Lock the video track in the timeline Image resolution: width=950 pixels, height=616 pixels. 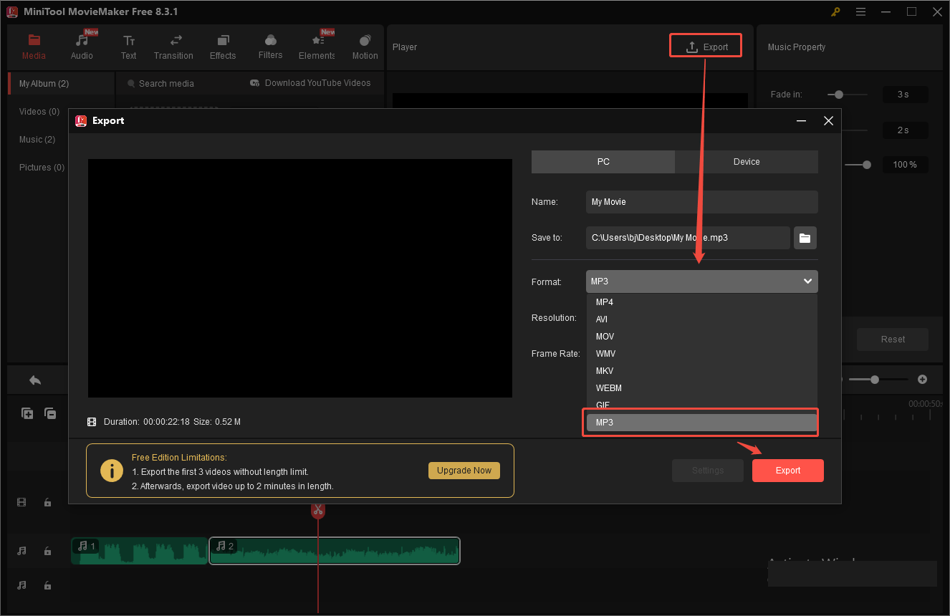[x=47, y=502]
